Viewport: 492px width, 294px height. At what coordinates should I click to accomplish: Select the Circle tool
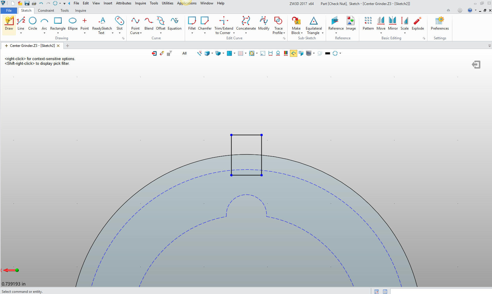(33, 24)
